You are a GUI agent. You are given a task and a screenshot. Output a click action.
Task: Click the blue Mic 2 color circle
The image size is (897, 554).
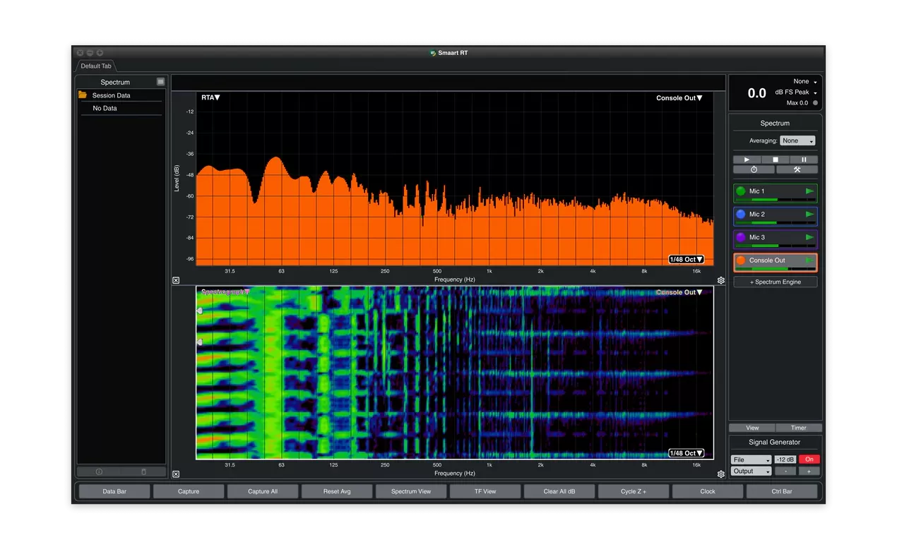point(741,214)
